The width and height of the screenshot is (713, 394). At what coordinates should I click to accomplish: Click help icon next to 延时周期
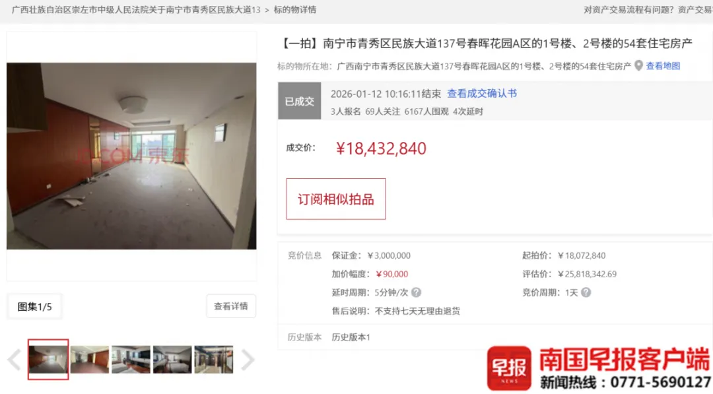pos(416,292)
